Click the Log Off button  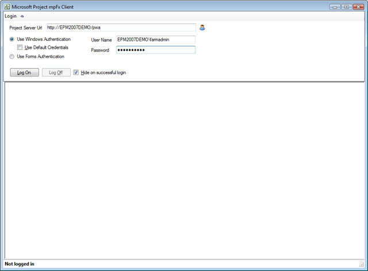point(56,72)
